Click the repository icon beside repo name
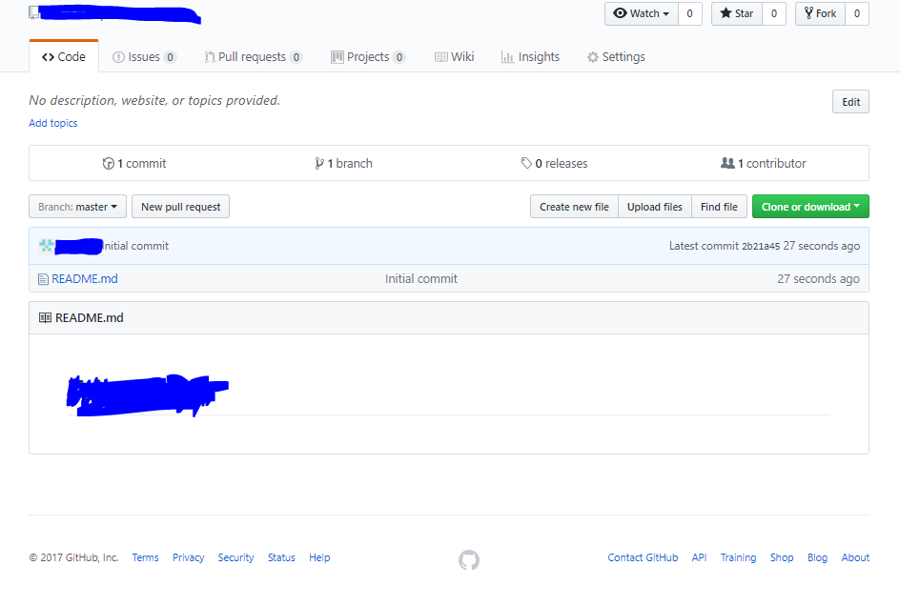This screenshot has height=606, width=900. point(34,12)
